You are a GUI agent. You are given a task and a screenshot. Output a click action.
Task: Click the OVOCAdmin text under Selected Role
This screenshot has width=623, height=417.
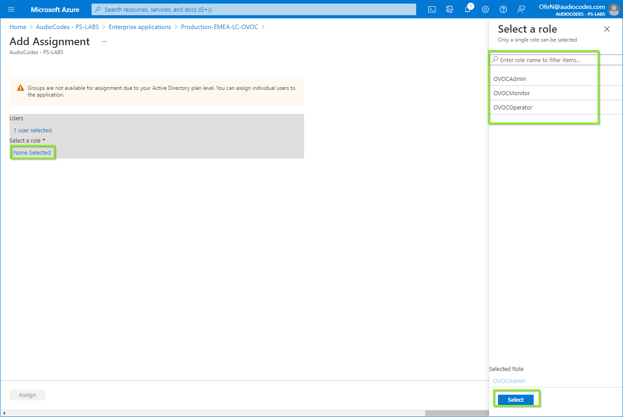coord(509,381)
